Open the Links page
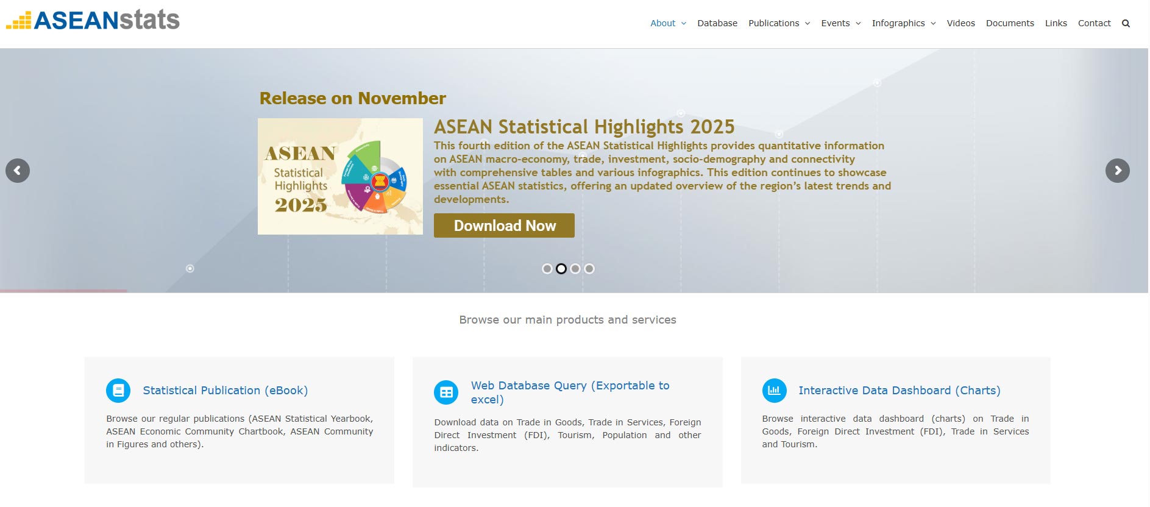Viewport: 1150px width, 507px height. [x=1056, y=23]
